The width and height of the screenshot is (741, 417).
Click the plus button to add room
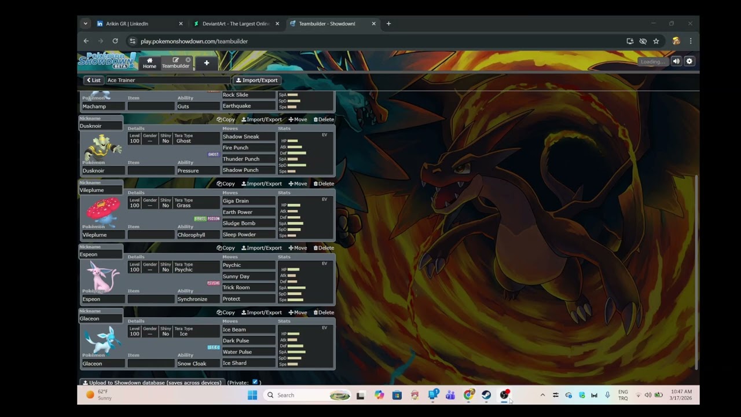(x=206, y=63)
